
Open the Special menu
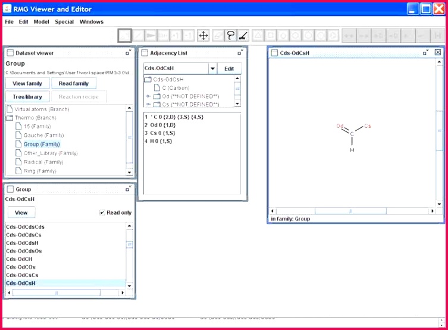(64, 21)
